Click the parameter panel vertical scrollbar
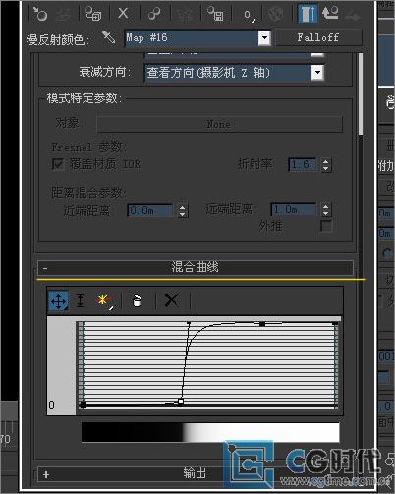Viewport: 395px width, 494px height. coord(361,93)
